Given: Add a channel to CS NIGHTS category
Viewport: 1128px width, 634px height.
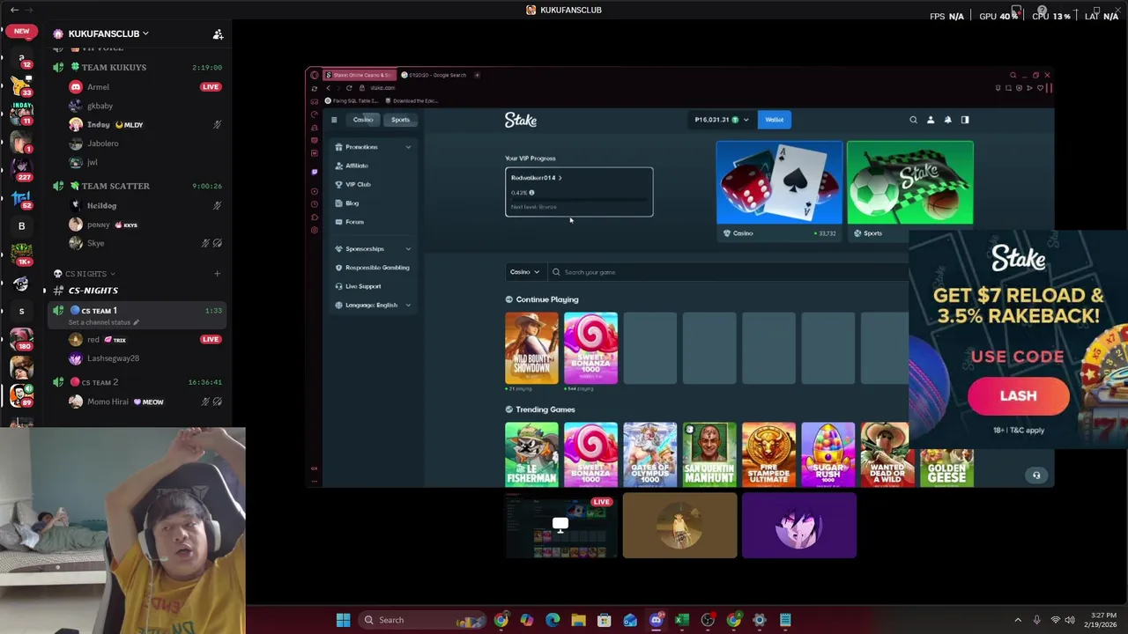Looking at the screenshot, I should pos(217,274).
